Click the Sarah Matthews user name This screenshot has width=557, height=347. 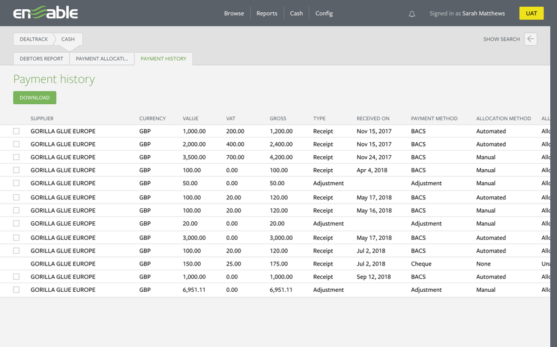[483, 13]
